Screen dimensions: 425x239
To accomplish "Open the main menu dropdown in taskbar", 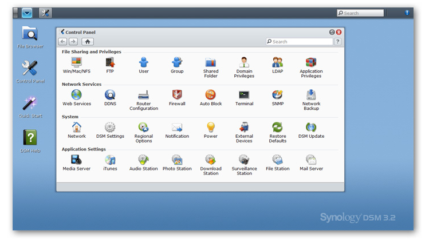I will click(x=27, y=13).
